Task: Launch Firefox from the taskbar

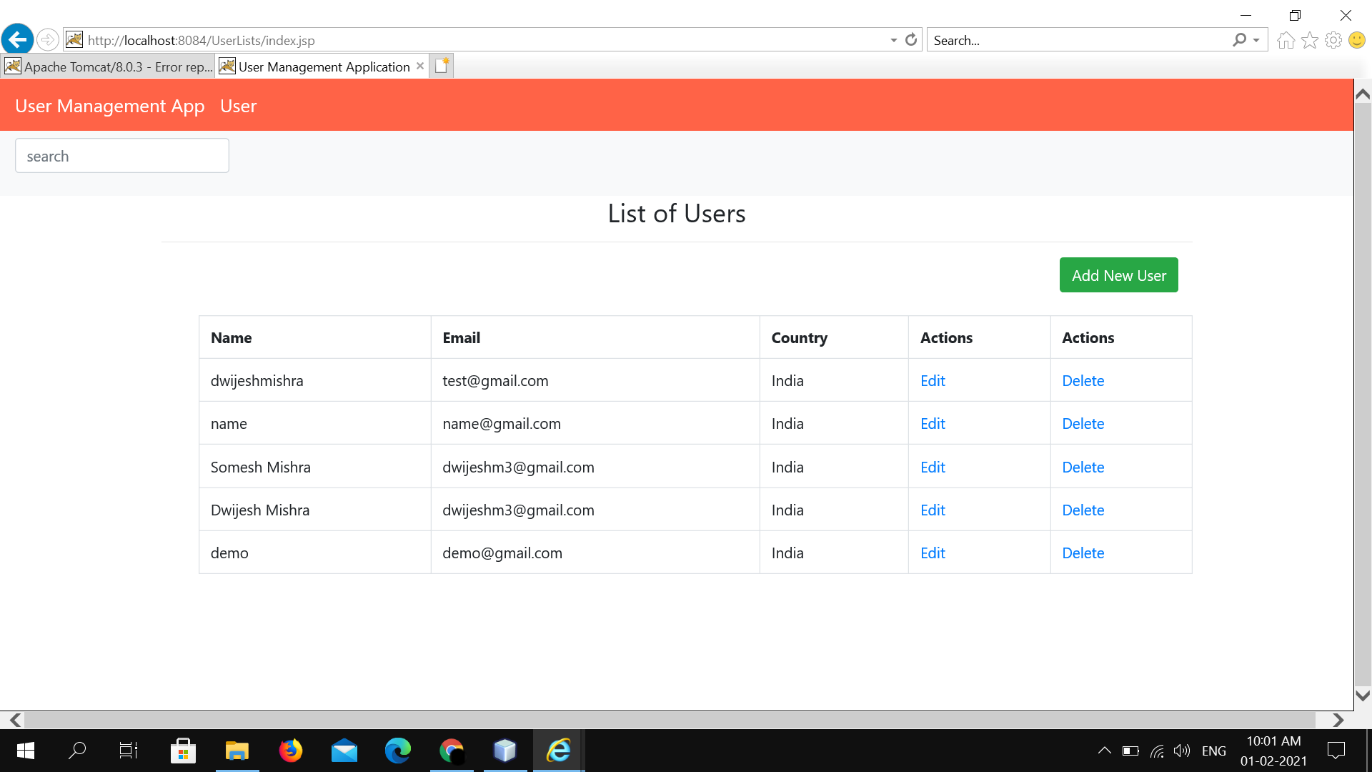Action: click(290, 750)
